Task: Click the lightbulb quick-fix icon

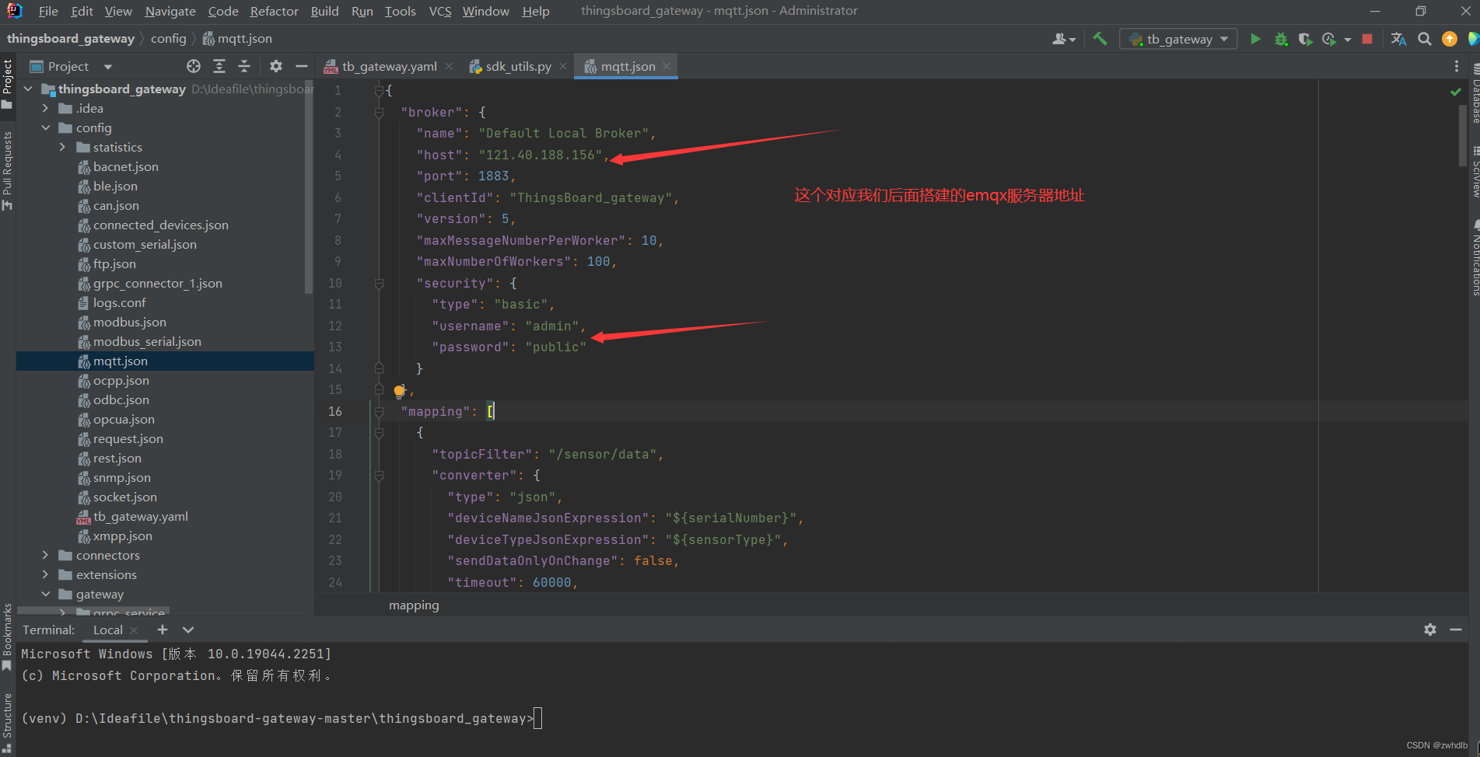Action: (x=399, y=391)
